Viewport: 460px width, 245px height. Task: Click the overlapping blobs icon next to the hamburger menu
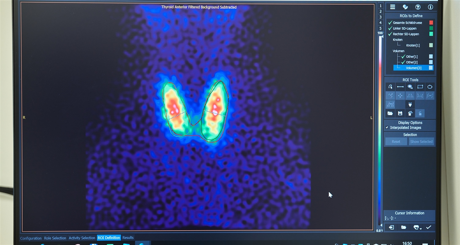click(405, 7)
